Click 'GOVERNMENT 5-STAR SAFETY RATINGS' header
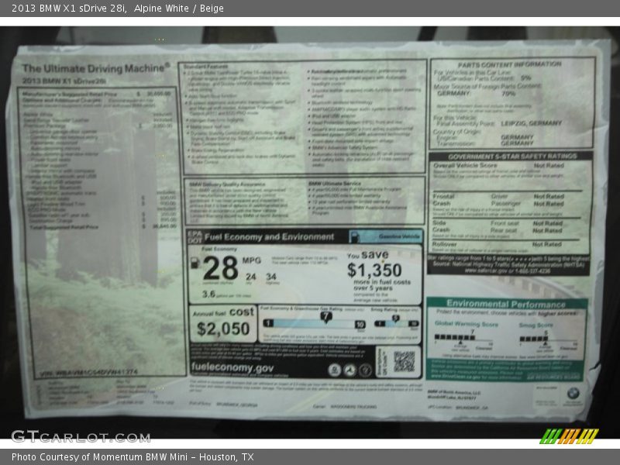 click(512, 157)
